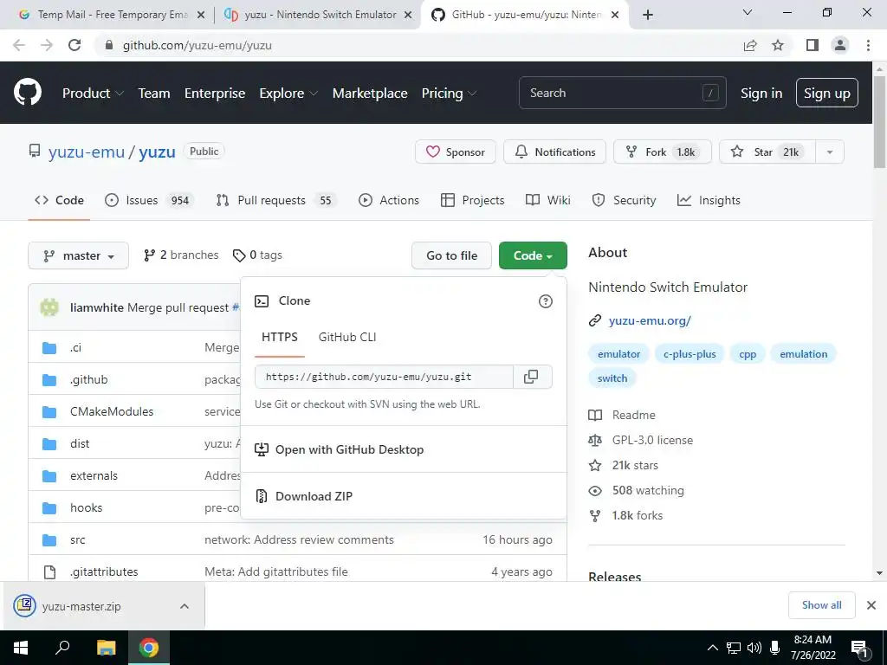Toggle the green Code dropdown button
This screenshot has width=887, height=665.
[x=533, y=255]
